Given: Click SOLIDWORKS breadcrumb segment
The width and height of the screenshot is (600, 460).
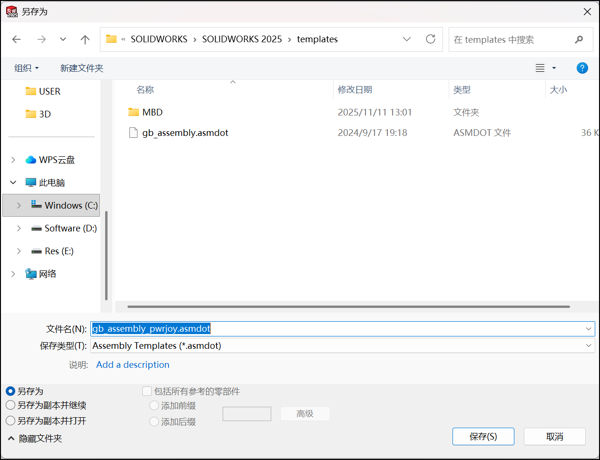Looking at the screenshot, I should (159, 39).
